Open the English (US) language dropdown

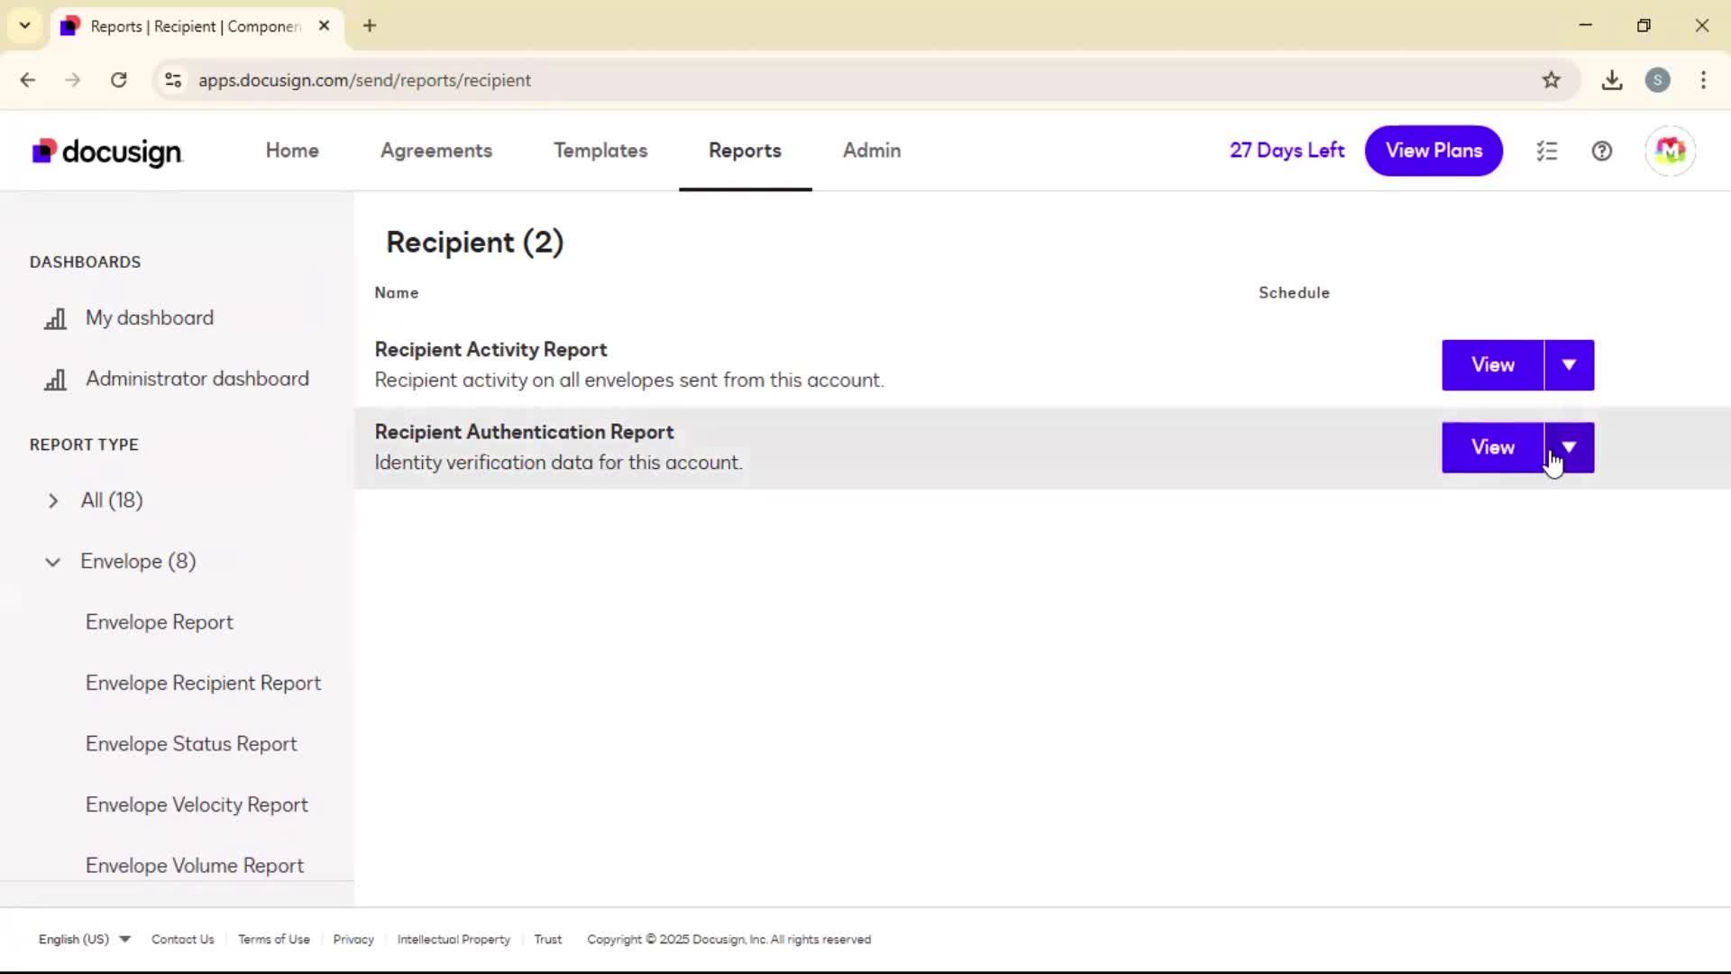pyautogui.click(x=85, y=940)
